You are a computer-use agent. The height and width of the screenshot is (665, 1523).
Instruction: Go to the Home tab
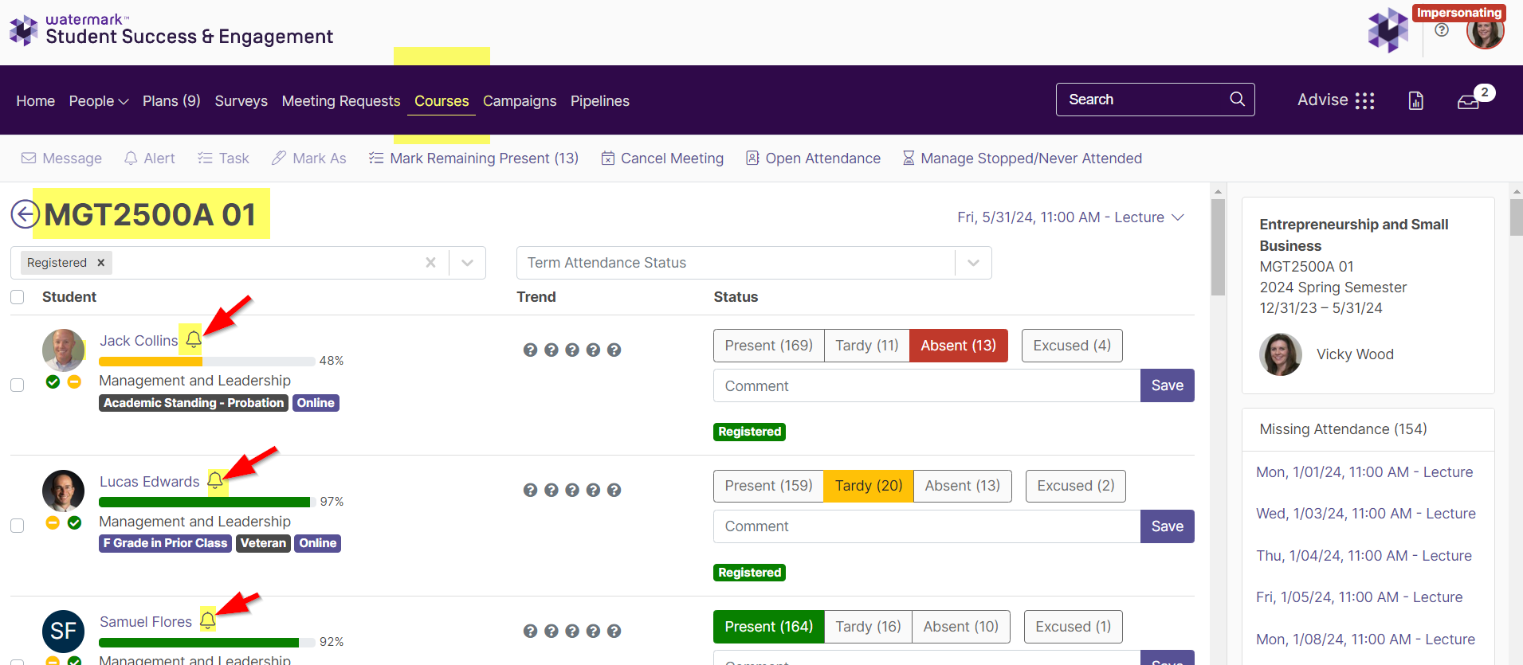(36, 101)
